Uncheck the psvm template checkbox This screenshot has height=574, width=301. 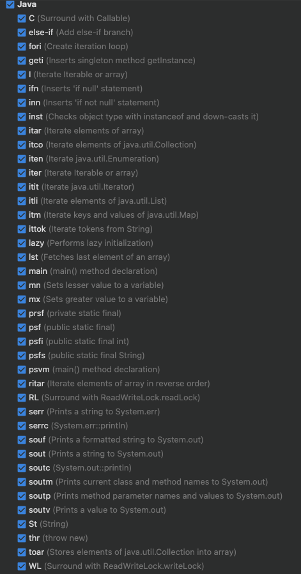point(22,370)
